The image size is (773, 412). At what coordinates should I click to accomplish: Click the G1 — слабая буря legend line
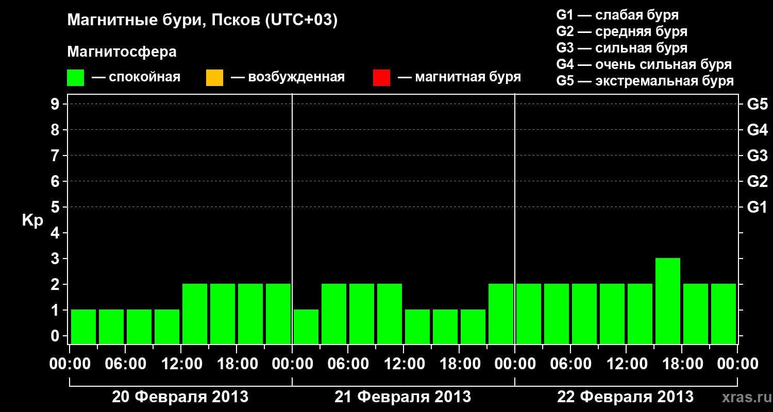coord(617,15)
